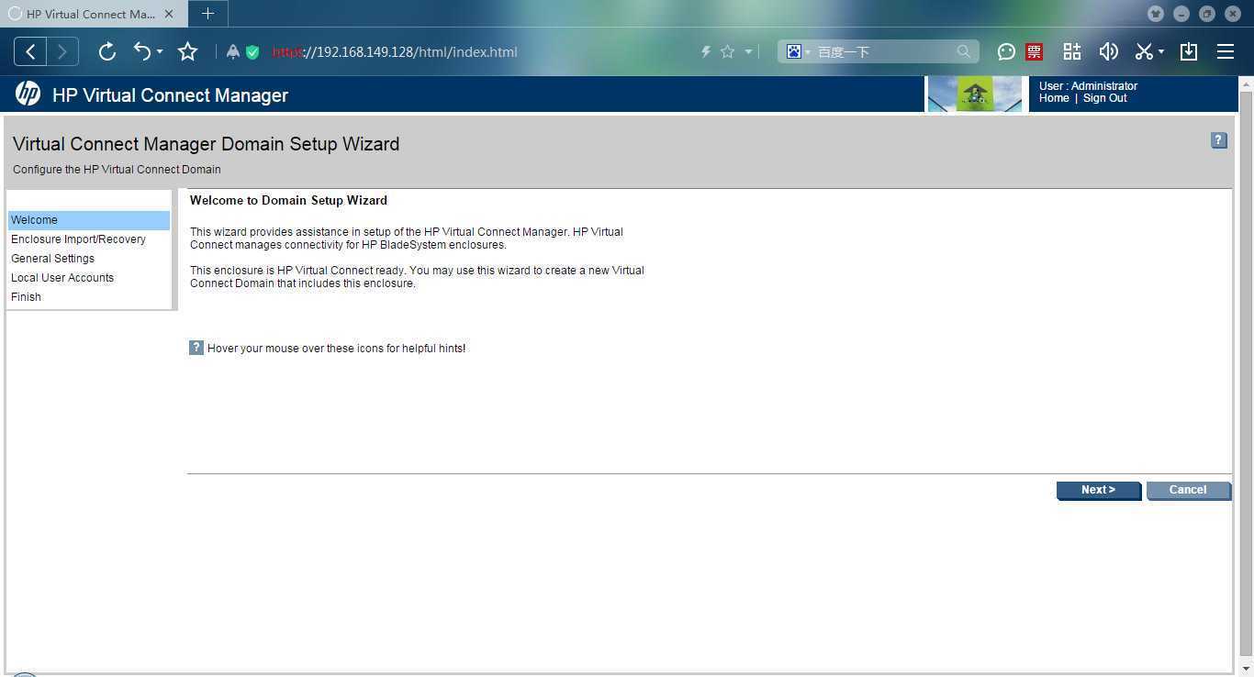Open the browser hamburger menu
Viewport: 1254px width, 677px height.
(x=1226, y=51)
